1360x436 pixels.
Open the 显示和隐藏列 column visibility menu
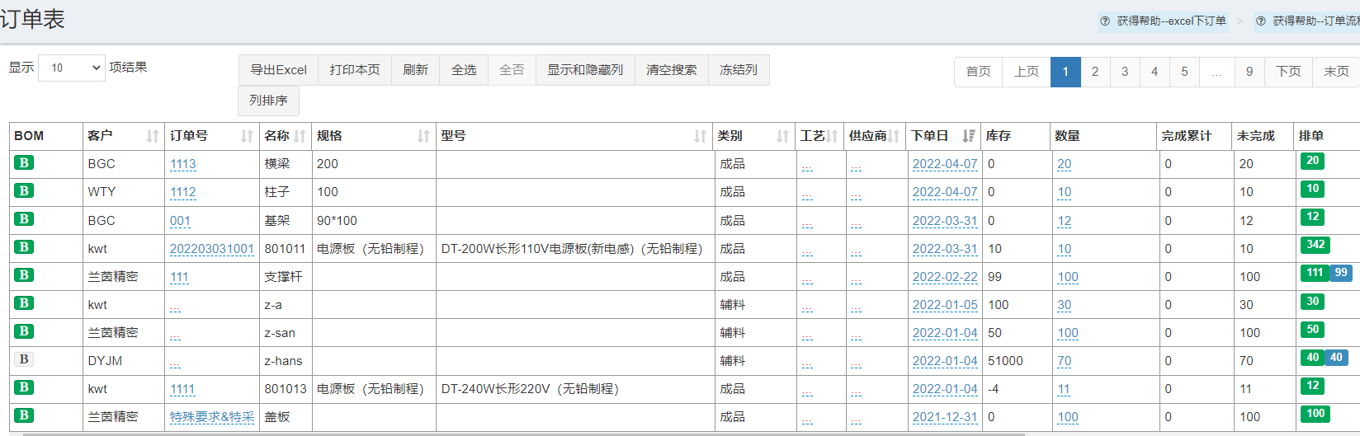coord(585,70)
